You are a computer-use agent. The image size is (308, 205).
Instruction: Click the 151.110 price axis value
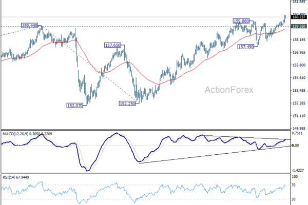click(x=299, y=116)
